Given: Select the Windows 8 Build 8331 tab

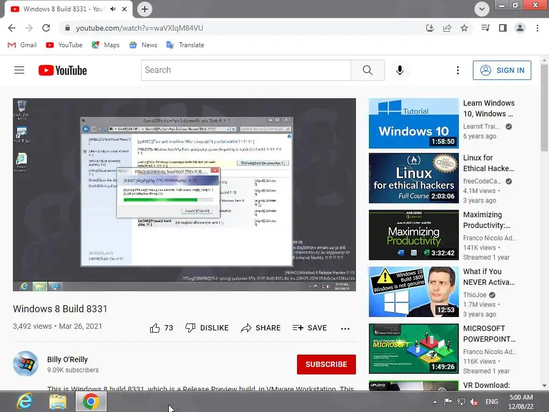Looking at the screenshot, I should pyautogui.click(x=63, y=9).
